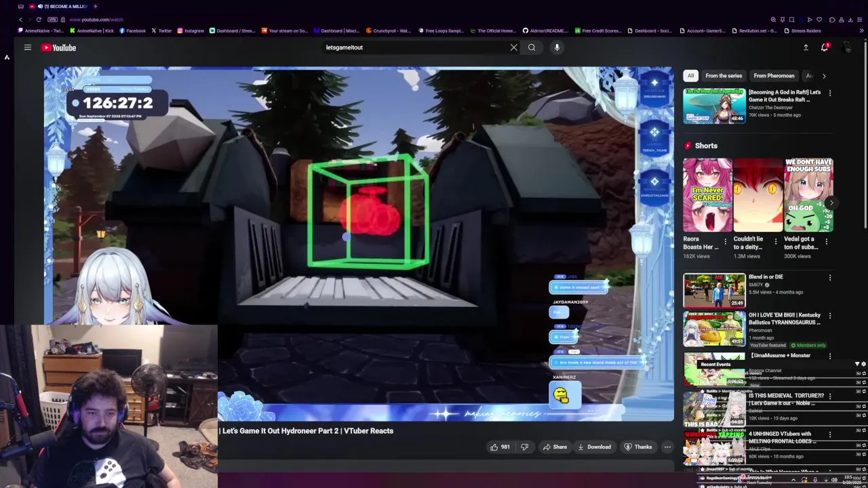Screen dimensions: 868x488
Task: Select the 'From the series' chip
Action: tap(724, 76)
